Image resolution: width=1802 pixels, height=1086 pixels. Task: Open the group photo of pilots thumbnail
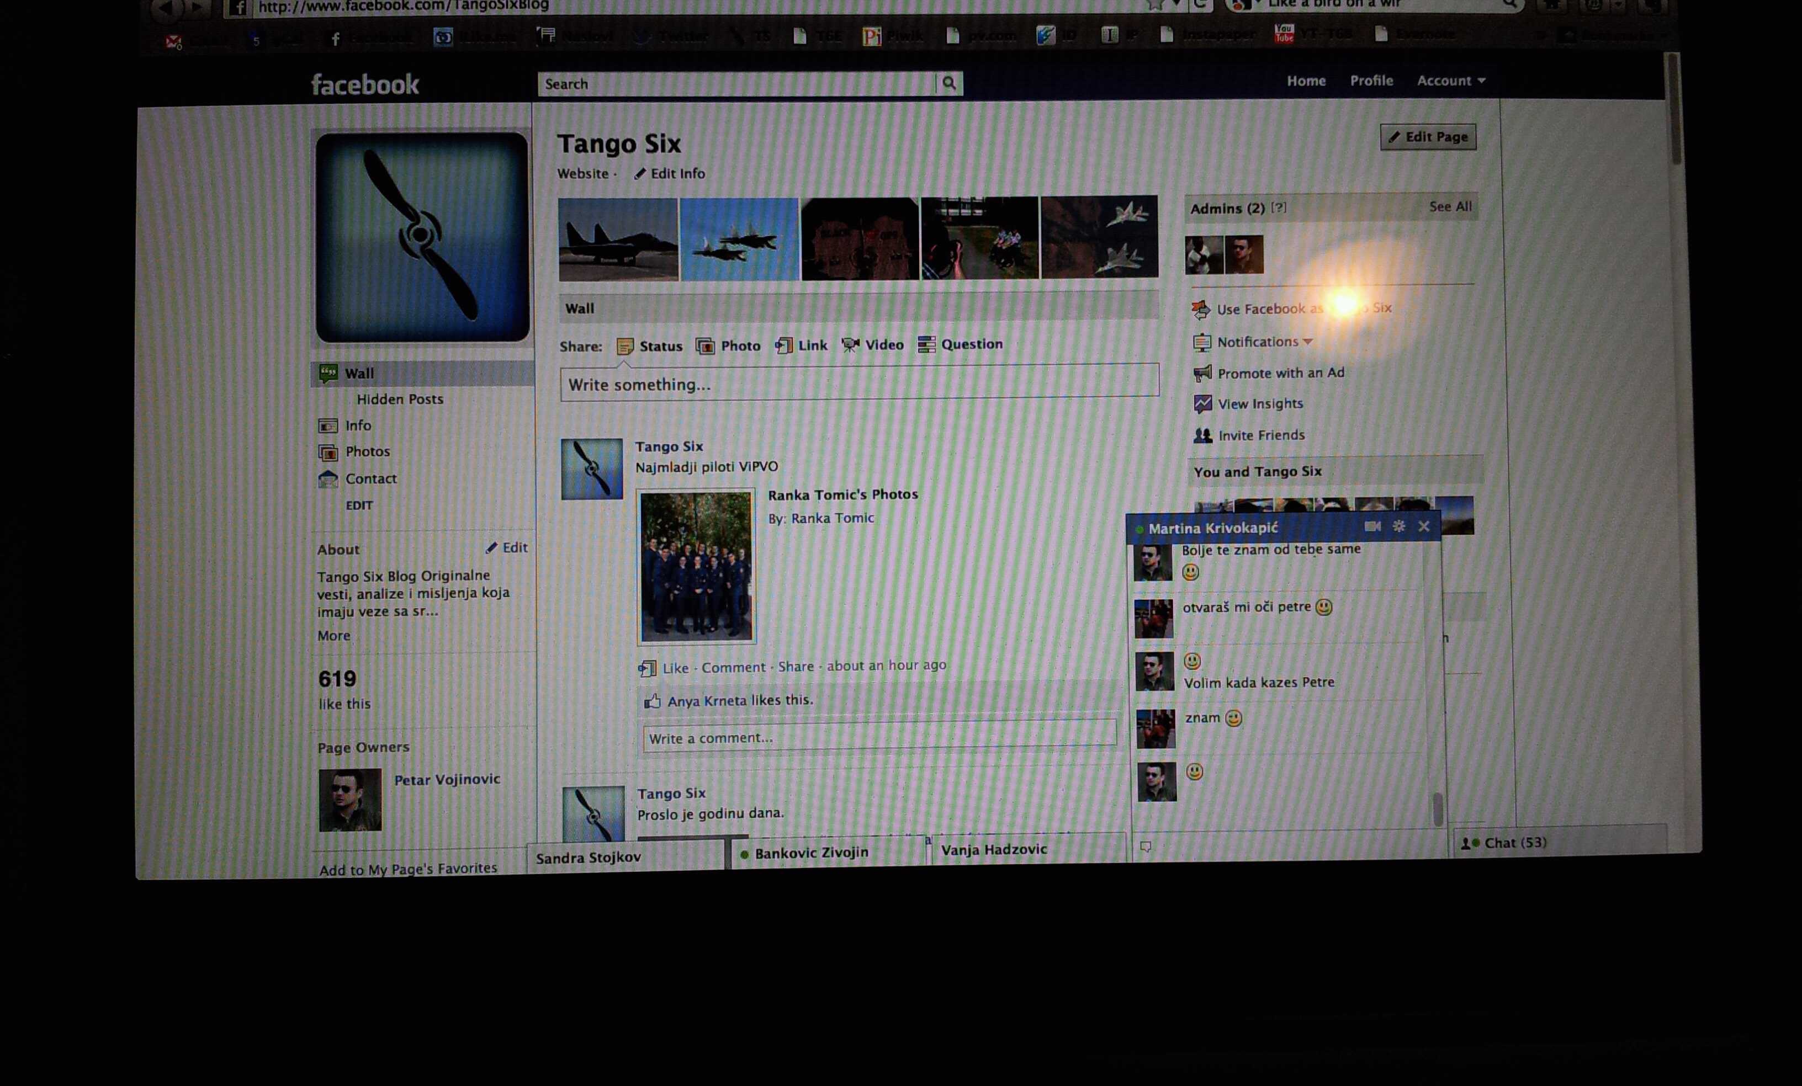click(x=696, y=566)
